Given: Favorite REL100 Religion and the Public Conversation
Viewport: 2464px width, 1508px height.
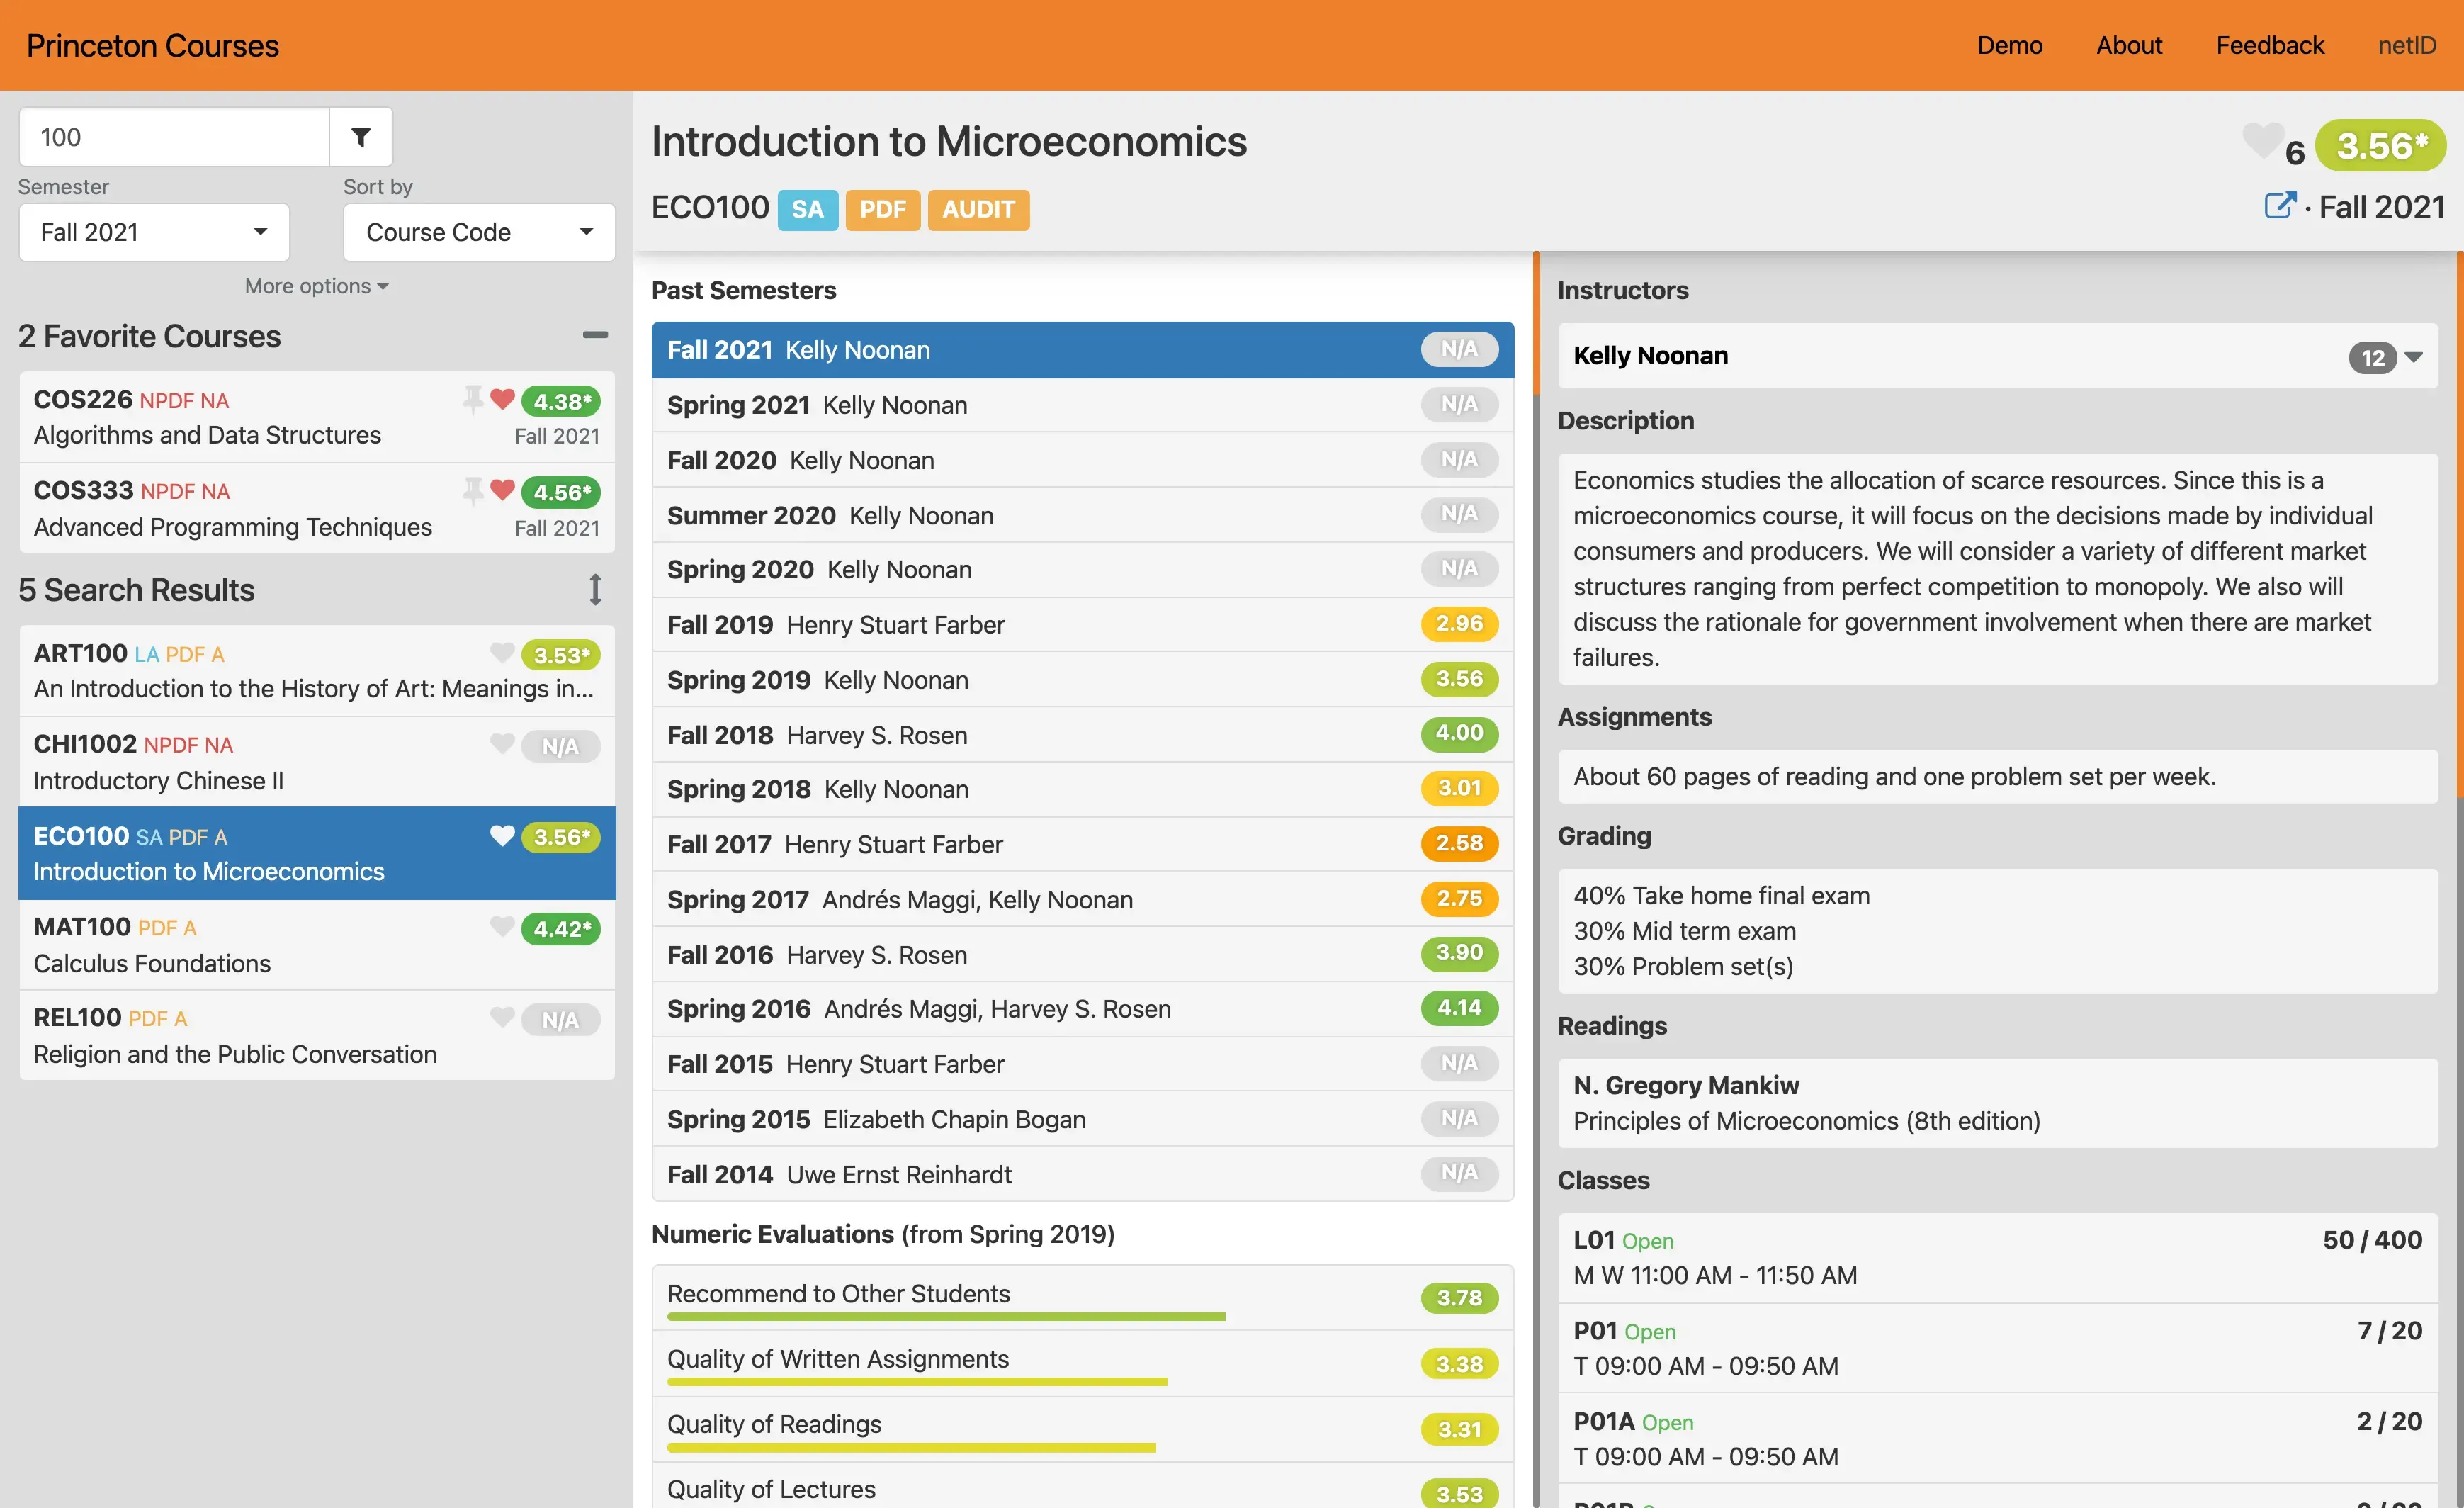Looking at the screenshot, I should click(502, 1018).
